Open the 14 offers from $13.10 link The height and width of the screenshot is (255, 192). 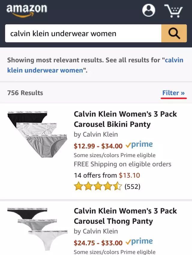[107, 175]
